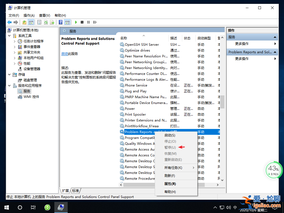Click the properties window toolbar icon
Image resolution: width=284 pixels, height=213 pixels.
(x=39, y=22)
